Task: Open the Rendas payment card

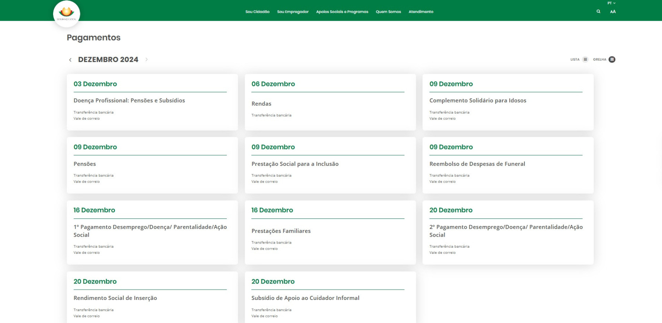Action: click(330, 102)
